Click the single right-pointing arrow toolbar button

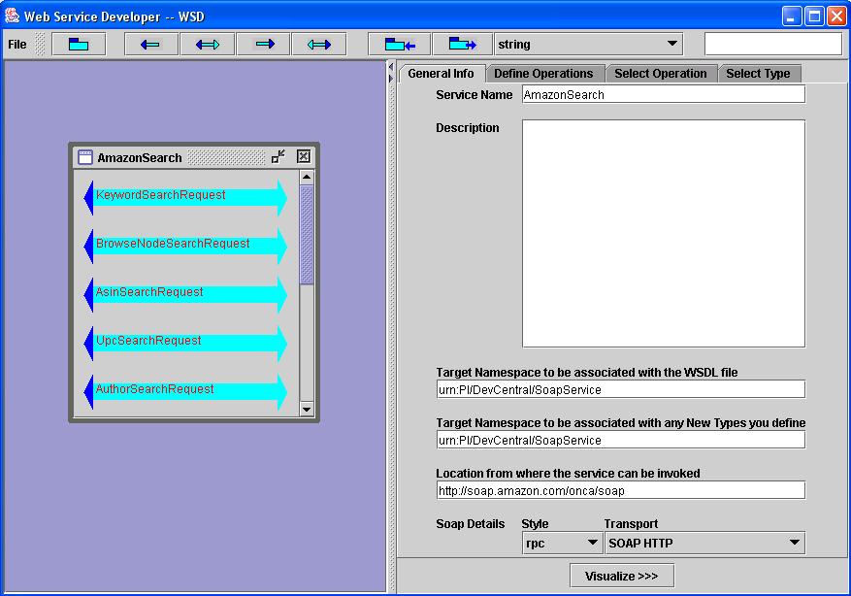[264, 45]
